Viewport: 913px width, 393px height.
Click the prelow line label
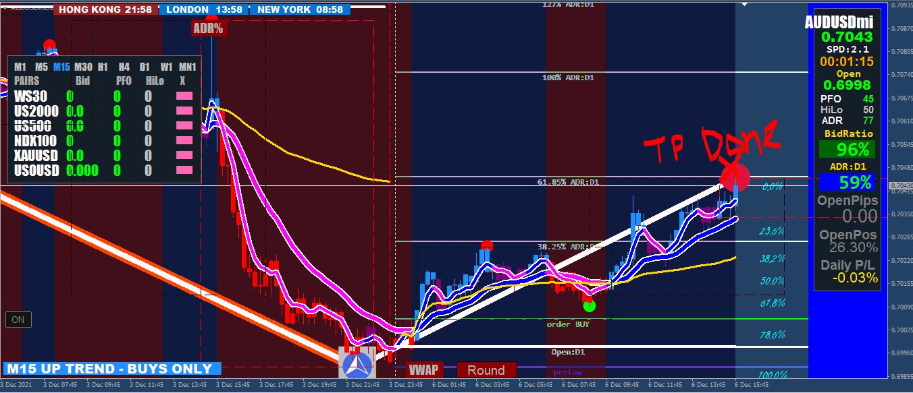pos(567,372)
